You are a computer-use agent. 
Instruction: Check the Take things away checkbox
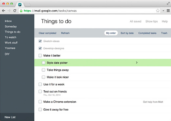click(x=44, y=70)
